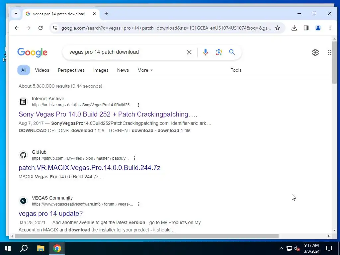Open the archive.org breadcrumb URL
The width and height of the screenshot is (340, 255).
(x=82, y=105)
